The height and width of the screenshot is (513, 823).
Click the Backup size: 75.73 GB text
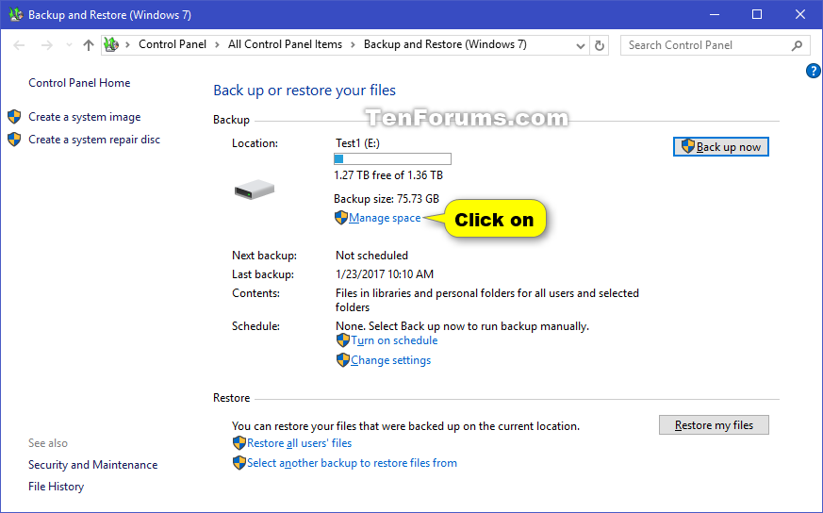[387, 199]
